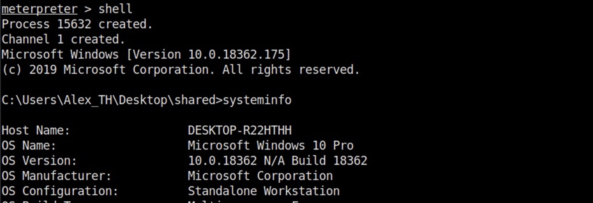Click the process ID 15632

pyautogui.click(x=74, y=24)
